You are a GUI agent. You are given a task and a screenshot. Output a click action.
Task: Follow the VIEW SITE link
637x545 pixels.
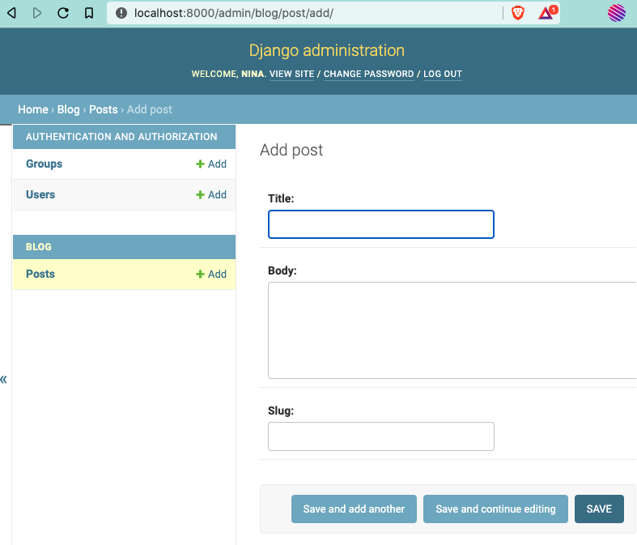click(x=291, y=74)
